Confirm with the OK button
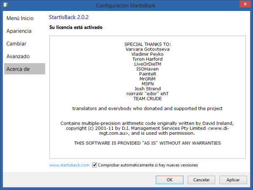This screenshot has width=253, height=190. click(170, 180)
